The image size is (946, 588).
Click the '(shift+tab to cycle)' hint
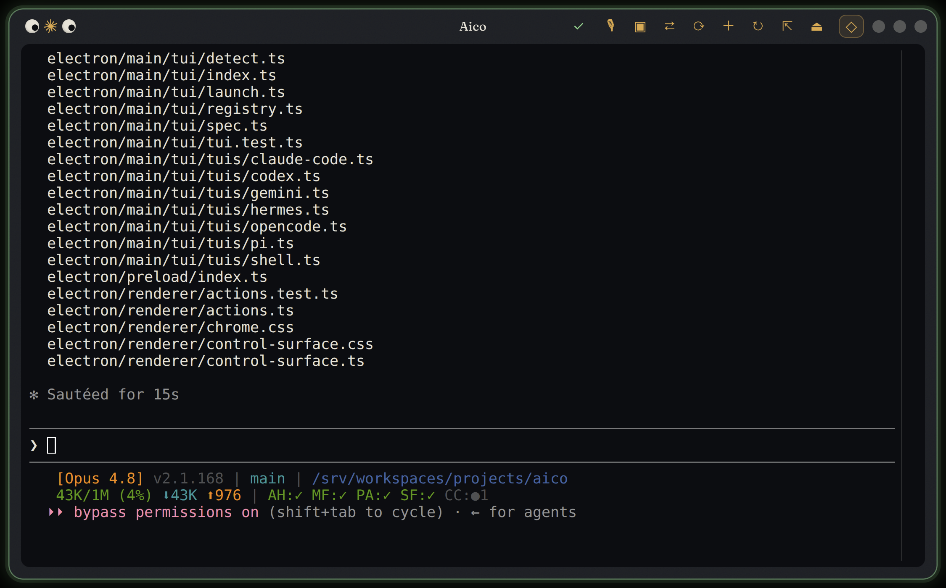point(356,512)
